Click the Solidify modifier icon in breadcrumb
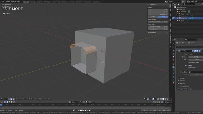Viewport: 203px width, 114px height. [x=189, y=43]
